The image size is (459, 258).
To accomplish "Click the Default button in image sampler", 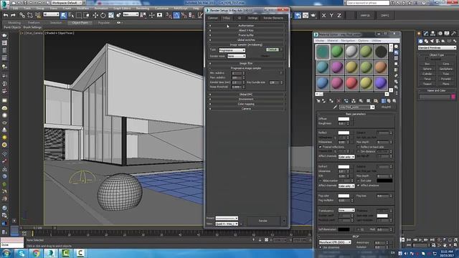I will tap(273, 49).
